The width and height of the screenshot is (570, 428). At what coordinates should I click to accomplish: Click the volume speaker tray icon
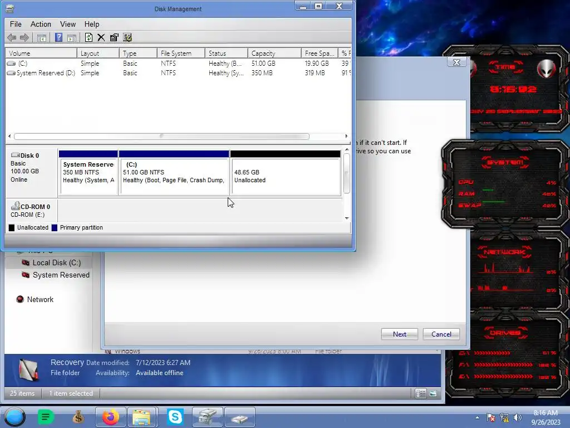518,417
